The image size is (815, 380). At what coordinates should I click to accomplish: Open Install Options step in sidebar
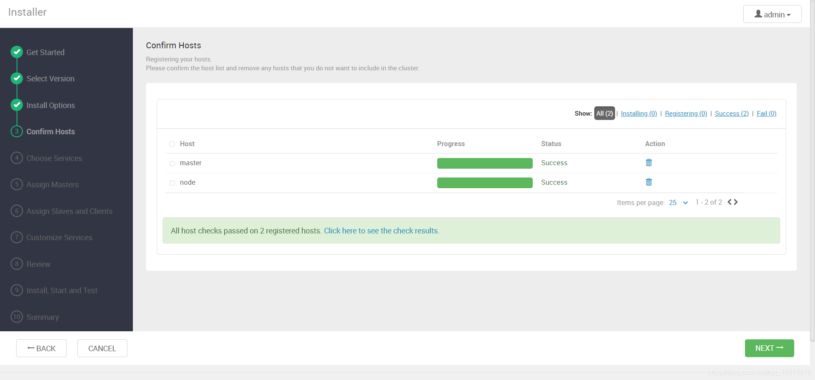[x=51, y=105]
